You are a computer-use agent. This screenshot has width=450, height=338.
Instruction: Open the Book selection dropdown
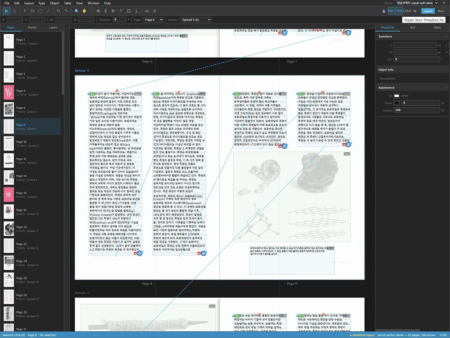click(x=417, y=3)
